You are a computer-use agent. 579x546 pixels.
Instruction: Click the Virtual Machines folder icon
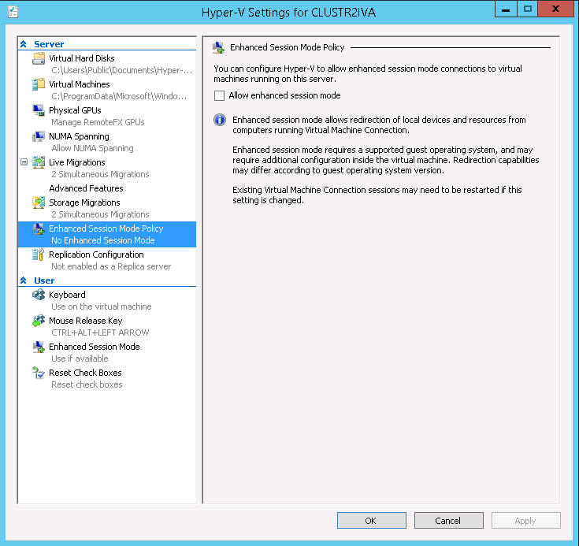coord(39,84)
